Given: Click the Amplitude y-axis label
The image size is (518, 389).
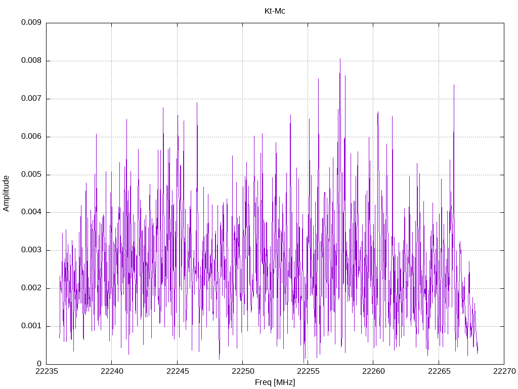Looking at the screenshot, I should click(6, 193).
